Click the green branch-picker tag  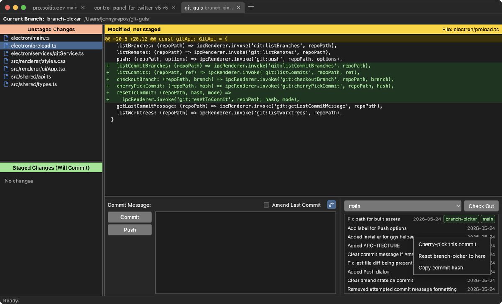[x=461, y=219]
